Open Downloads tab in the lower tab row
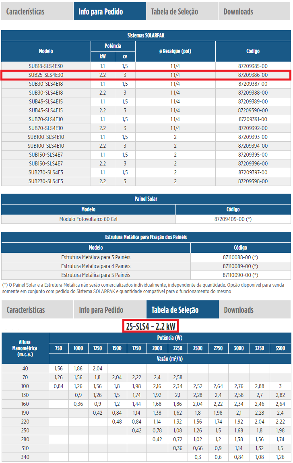This screenshot has height=463, width=293. [255, 310]
